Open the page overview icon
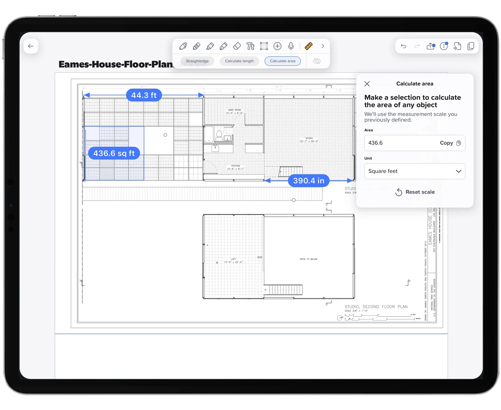Screen dimensions: 501x410 [x=471, y=46]
